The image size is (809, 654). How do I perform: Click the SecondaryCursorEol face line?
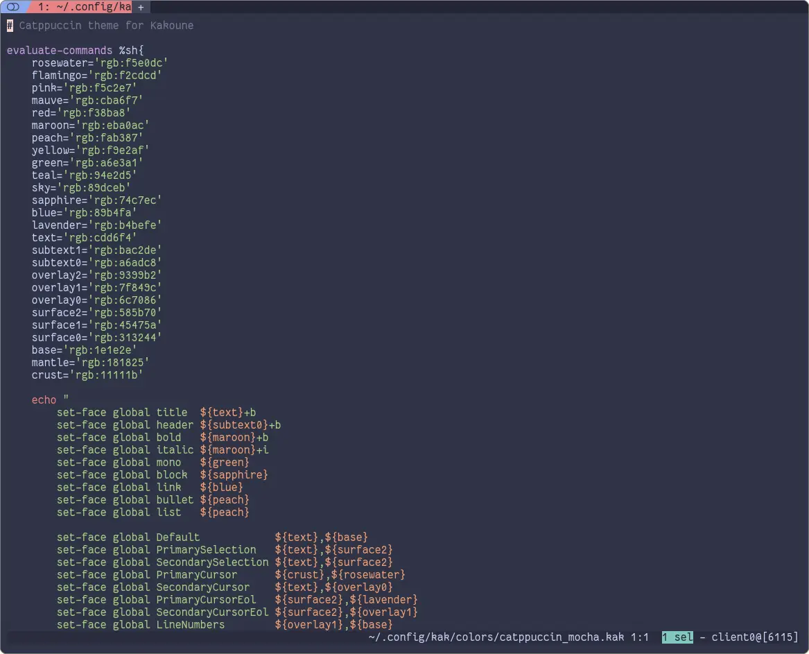237,612
